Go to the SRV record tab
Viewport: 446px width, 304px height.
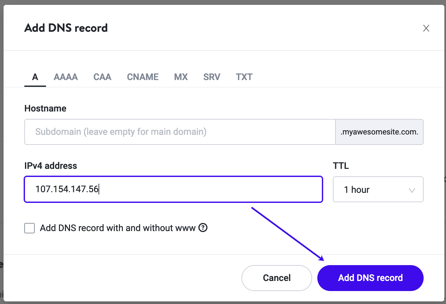pyautogui.click(x=212, y=77)
